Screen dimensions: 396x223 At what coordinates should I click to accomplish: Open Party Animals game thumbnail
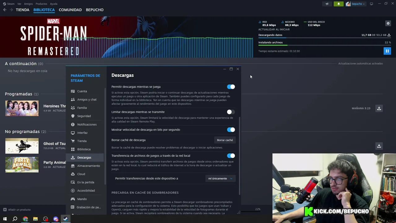(x=22, y=164)
